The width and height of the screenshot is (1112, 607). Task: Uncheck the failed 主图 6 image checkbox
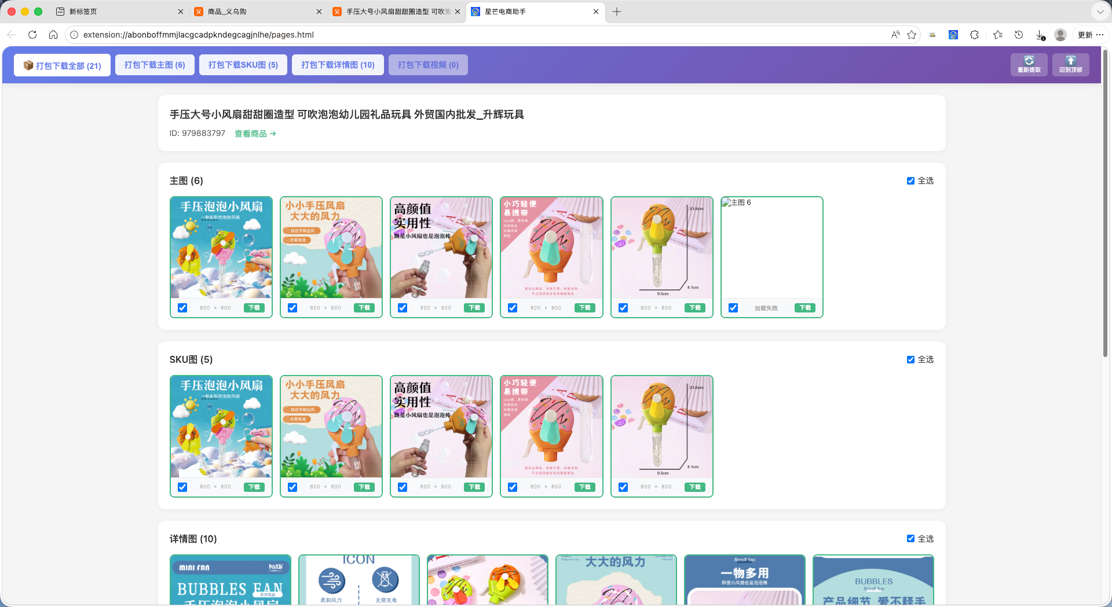(733, 308)
